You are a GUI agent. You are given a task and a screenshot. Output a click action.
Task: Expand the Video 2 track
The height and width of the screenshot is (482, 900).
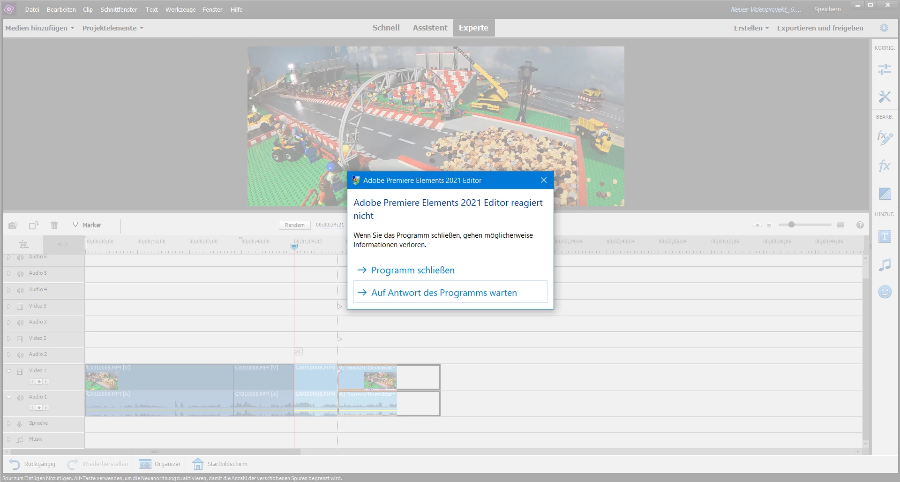click(x=8, y=339)
